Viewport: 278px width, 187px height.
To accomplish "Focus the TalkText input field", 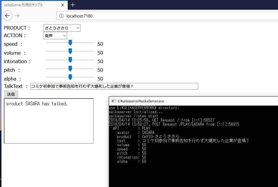I will tap(118, 86).
